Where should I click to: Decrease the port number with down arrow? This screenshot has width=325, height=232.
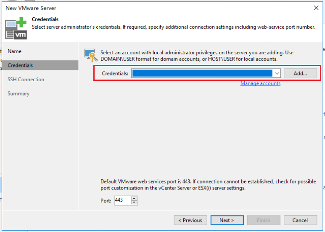pyautogui.click(x=134, y=203)
